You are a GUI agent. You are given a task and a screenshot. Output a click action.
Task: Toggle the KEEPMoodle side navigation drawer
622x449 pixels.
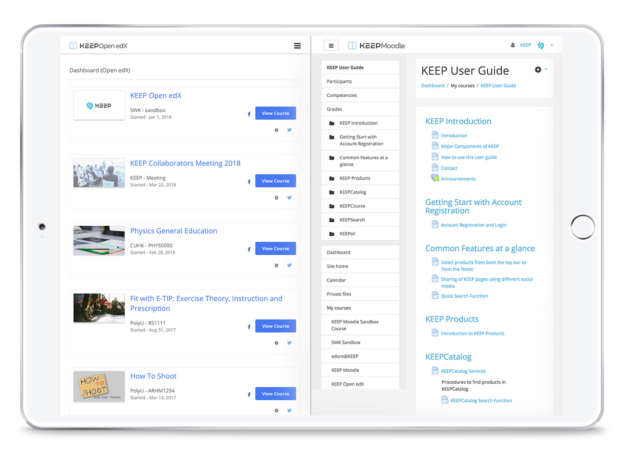tap(331, 45)
